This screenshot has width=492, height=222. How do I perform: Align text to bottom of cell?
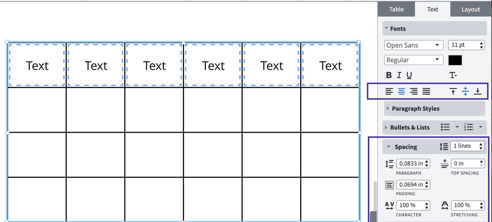point(478,91)
